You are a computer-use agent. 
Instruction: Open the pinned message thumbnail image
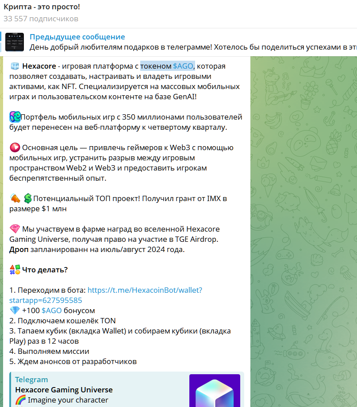(x=15, y=42)
